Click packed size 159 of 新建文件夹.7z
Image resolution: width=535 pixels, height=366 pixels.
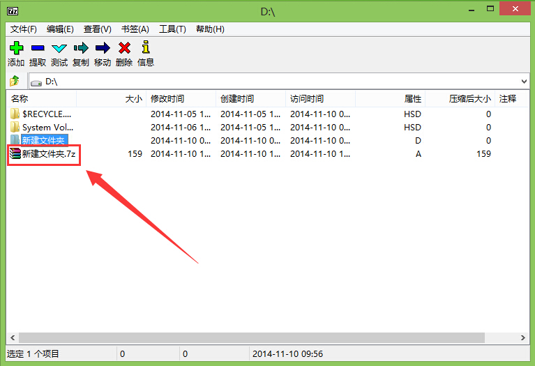click(x=484, y=154)
